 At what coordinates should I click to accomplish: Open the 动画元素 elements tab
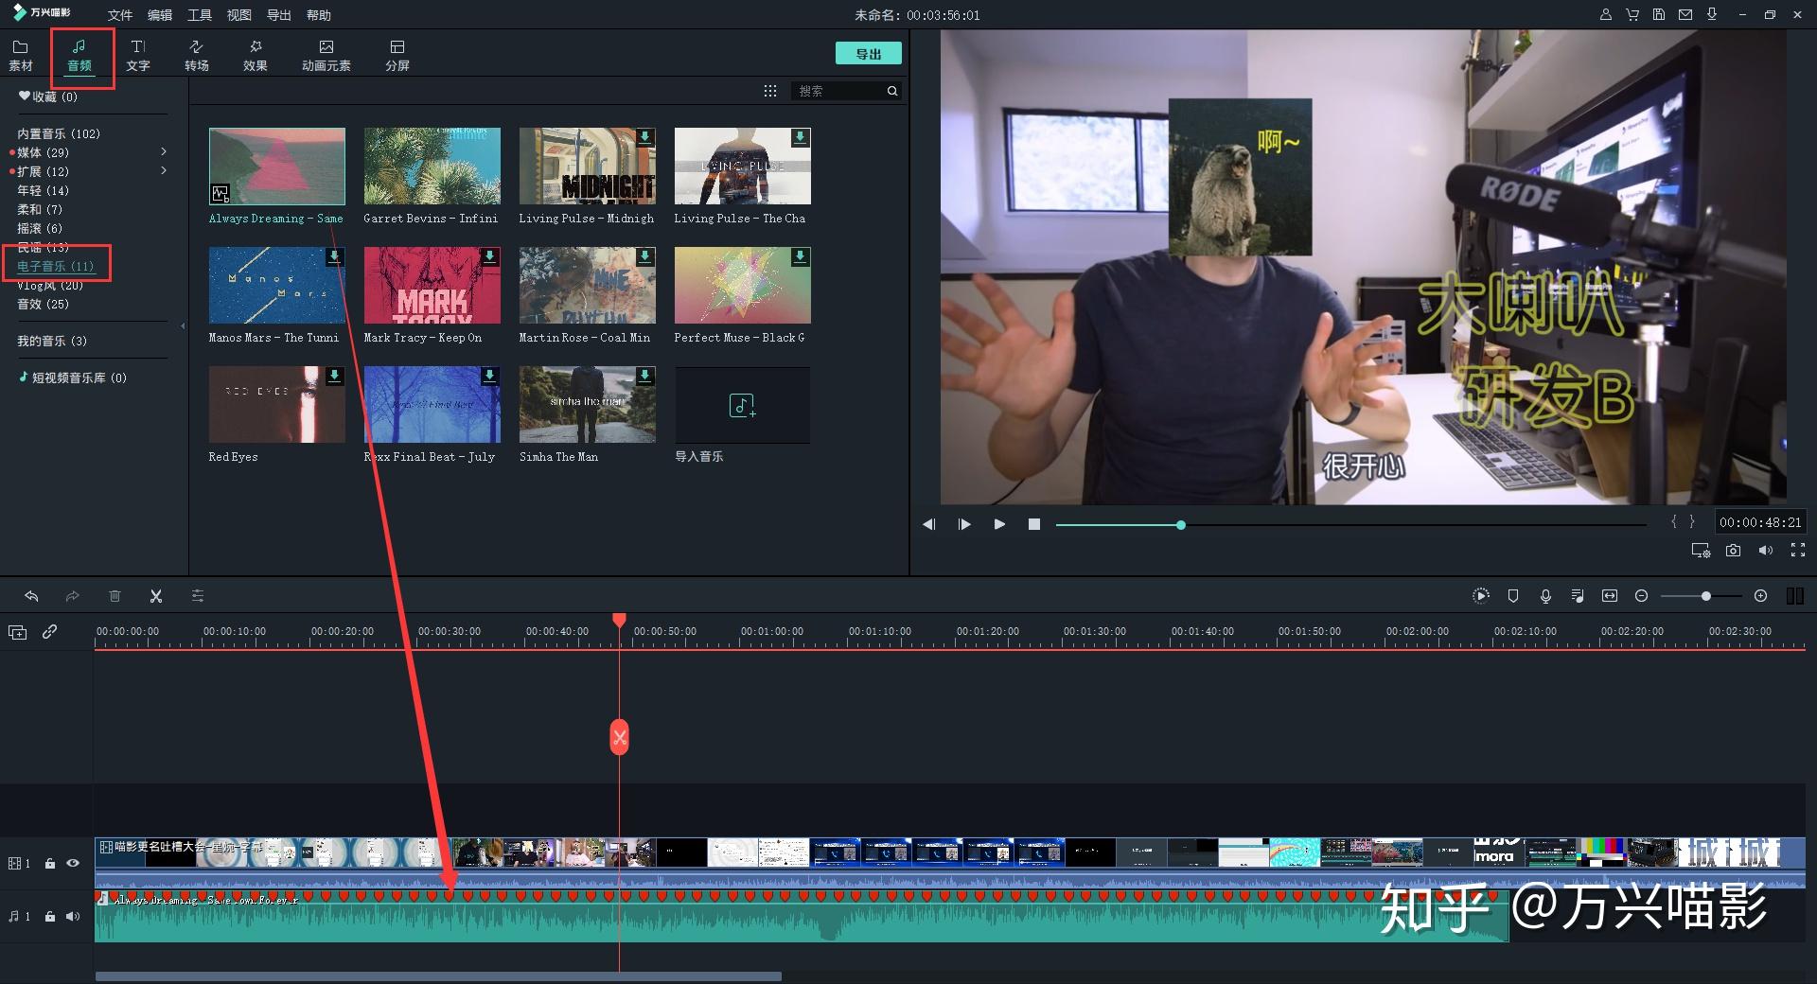point(326,56)
